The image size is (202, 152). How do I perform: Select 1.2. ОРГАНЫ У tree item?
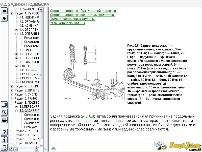coord(29,22)
